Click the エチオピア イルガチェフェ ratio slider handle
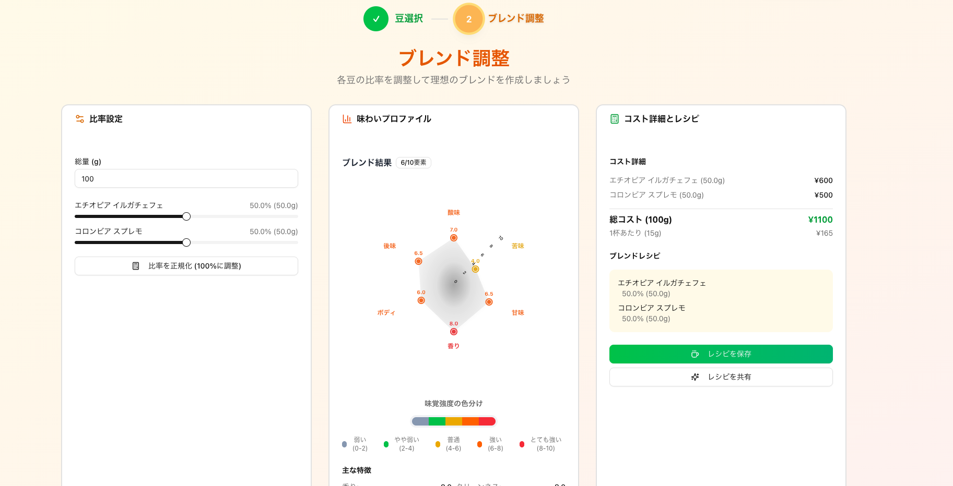This screenshot has width=953, height=486. [186, 216]
